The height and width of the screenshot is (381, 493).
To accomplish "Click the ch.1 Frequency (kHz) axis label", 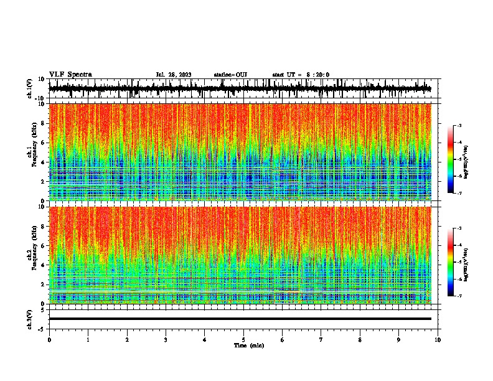I will coord(34,144).
